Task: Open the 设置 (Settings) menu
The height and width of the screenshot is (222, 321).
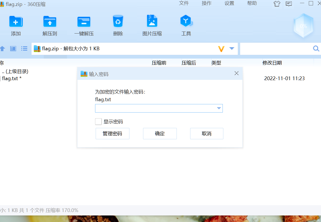Action: pyautogui.click(x=229, y=3)
